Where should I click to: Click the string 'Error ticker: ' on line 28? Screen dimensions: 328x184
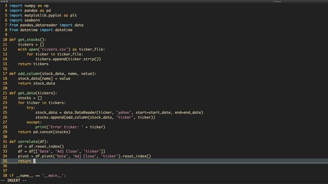[66, 127]
